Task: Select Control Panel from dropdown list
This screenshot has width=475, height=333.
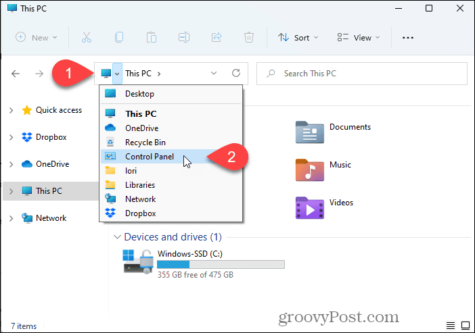Action: tap(171, 156)
